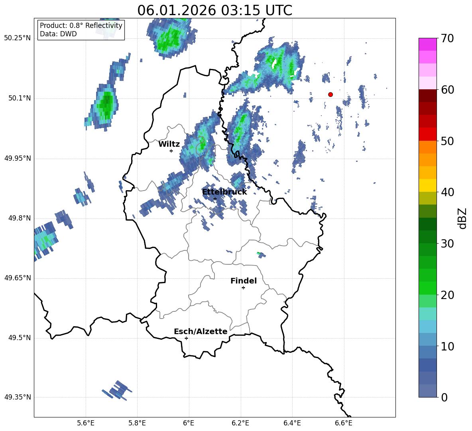Click the plus marker below Findel

pyautogui.click(x=243, y=288)
